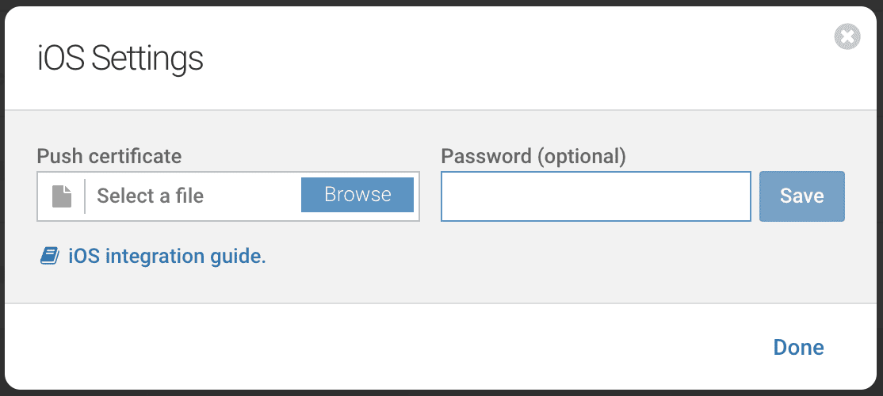Close the iOS Settings dialog with the X icon
The image size is (883, 396).
coord(847,36)
